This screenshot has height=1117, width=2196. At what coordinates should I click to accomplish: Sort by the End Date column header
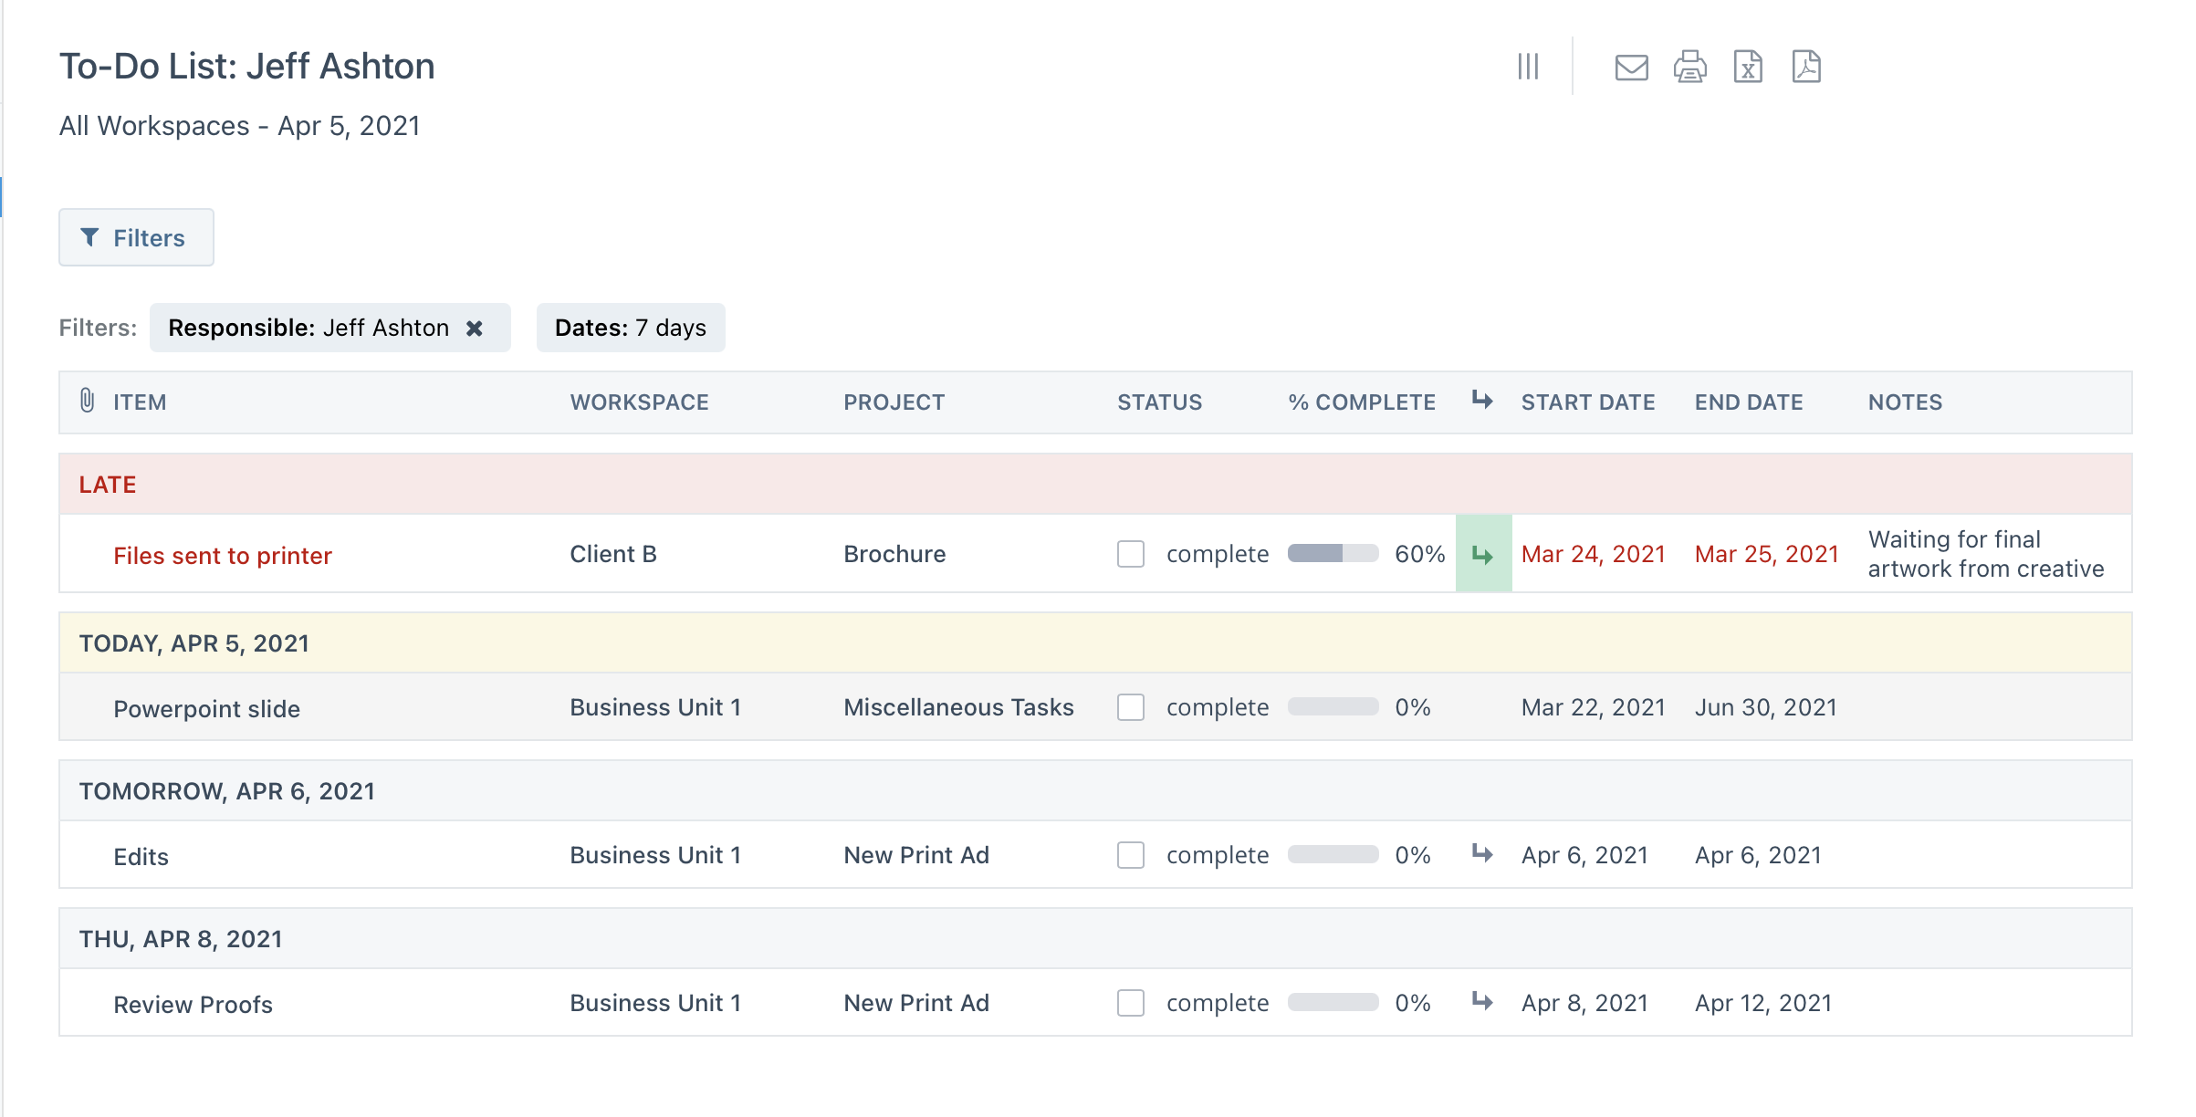point(1748,402)
